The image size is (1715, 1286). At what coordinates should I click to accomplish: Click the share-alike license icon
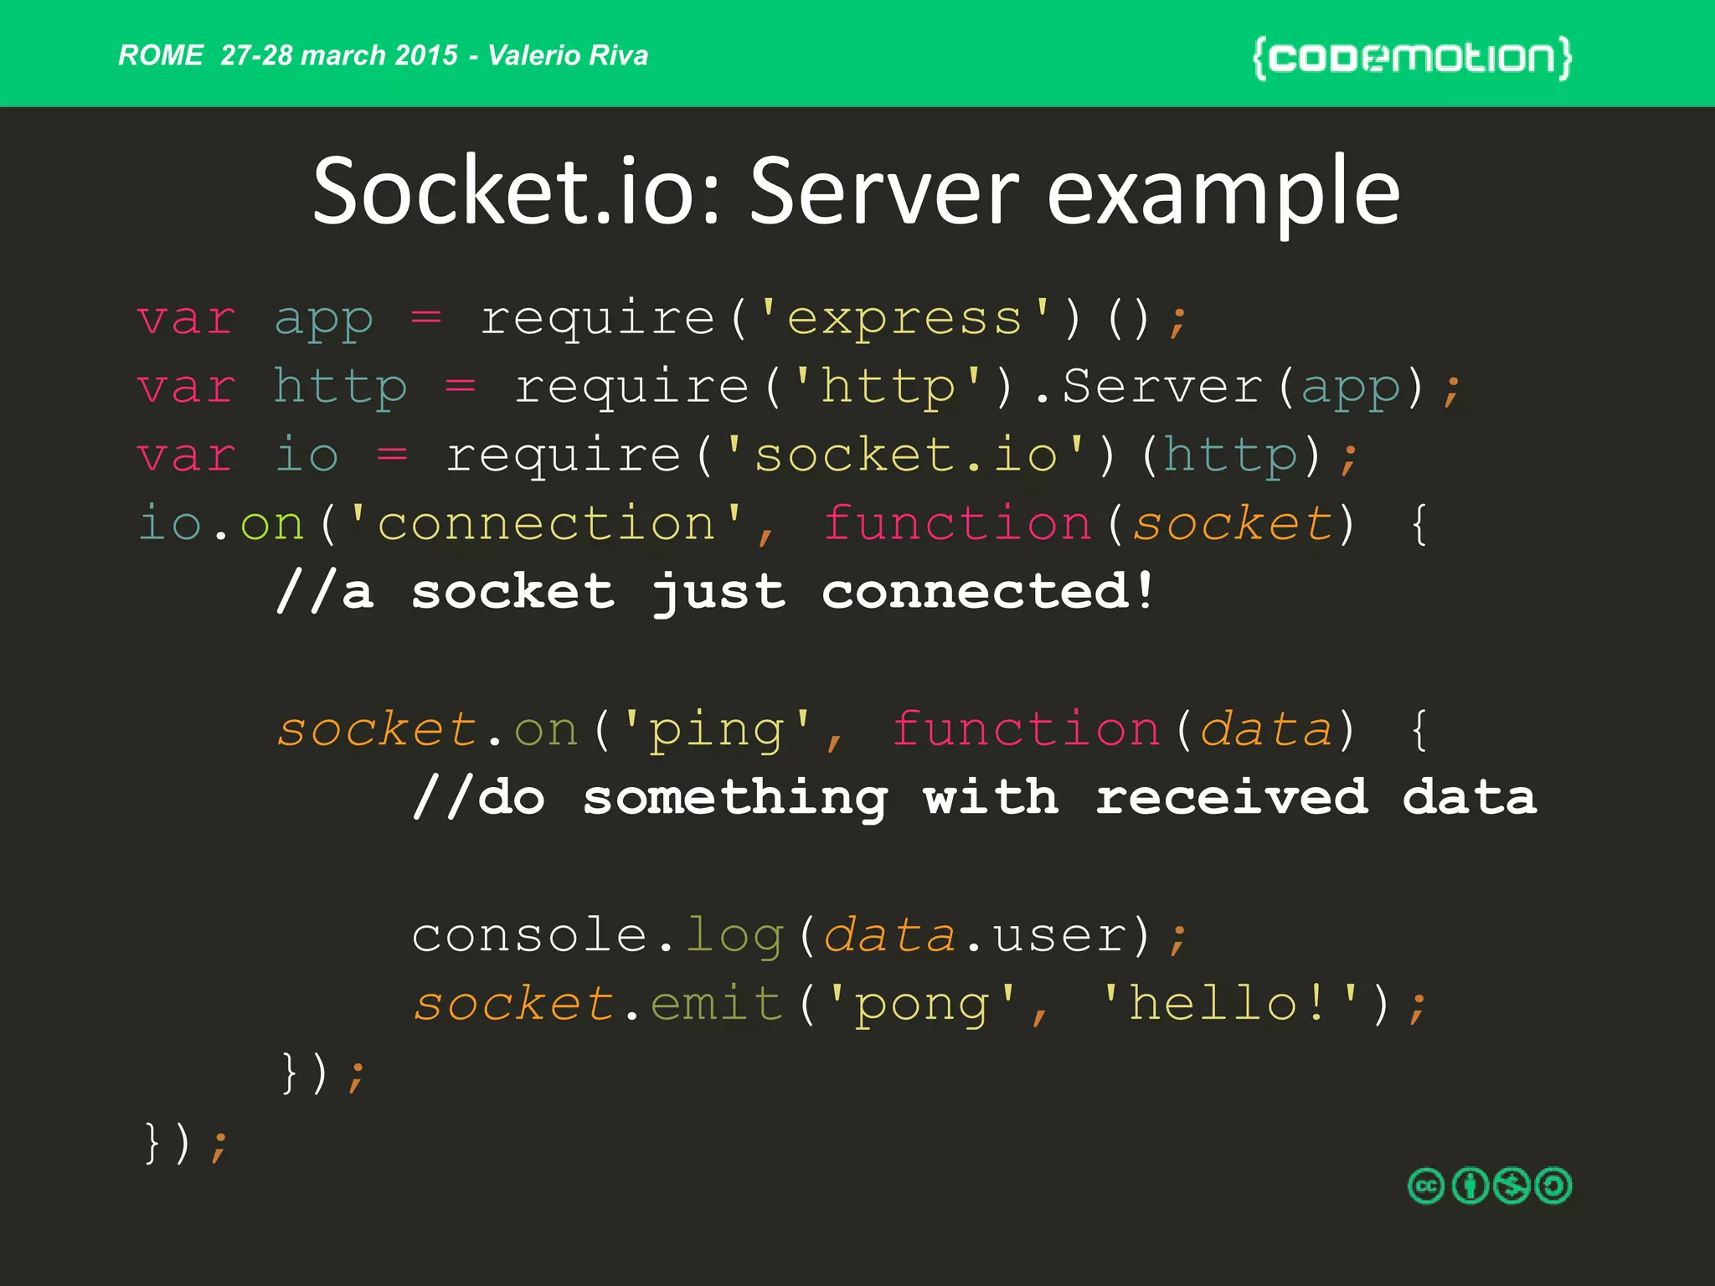click(x=1554, y=1186)
